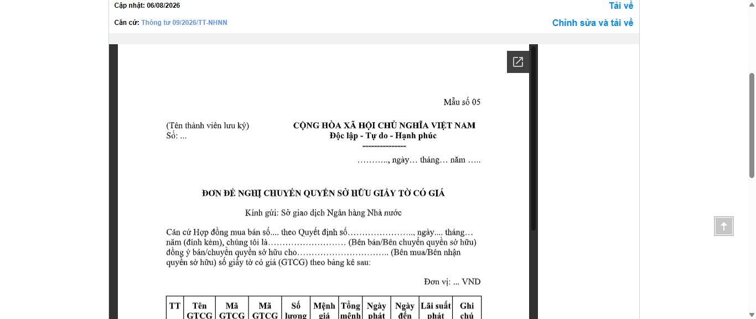Click the ngày… tháng… năm date line
The image size is (756, 319).
click(x=419, y=160)
